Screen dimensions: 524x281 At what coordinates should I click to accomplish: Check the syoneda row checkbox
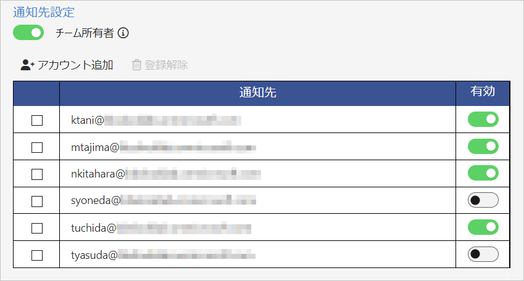pos(37,201)
